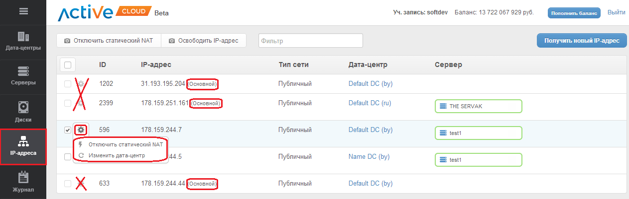Click the Пополнить баланс button
The width and height of the screenshot is (629, 199).
coord(574,13)
